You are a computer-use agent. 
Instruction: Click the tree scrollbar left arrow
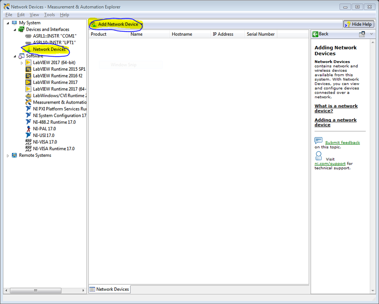(6, 290)
